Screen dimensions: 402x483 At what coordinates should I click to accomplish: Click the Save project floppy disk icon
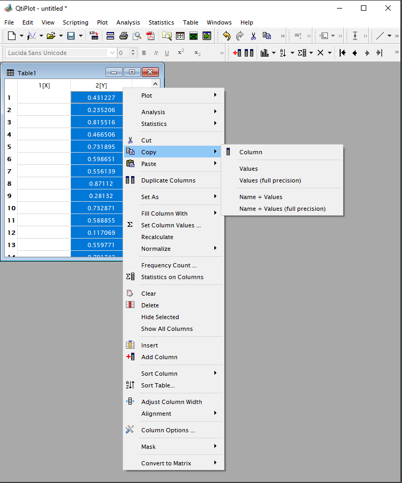point(71,36)
